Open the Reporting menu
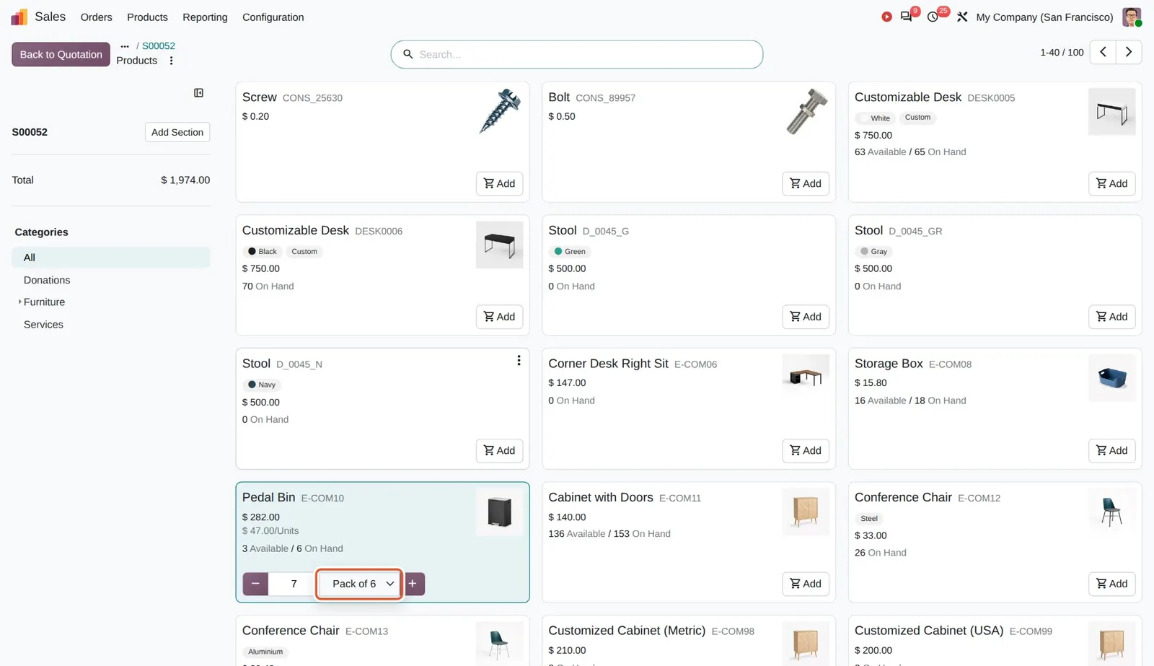Image resolution: width=1154 pixels, height=666 pixels. 205,17
